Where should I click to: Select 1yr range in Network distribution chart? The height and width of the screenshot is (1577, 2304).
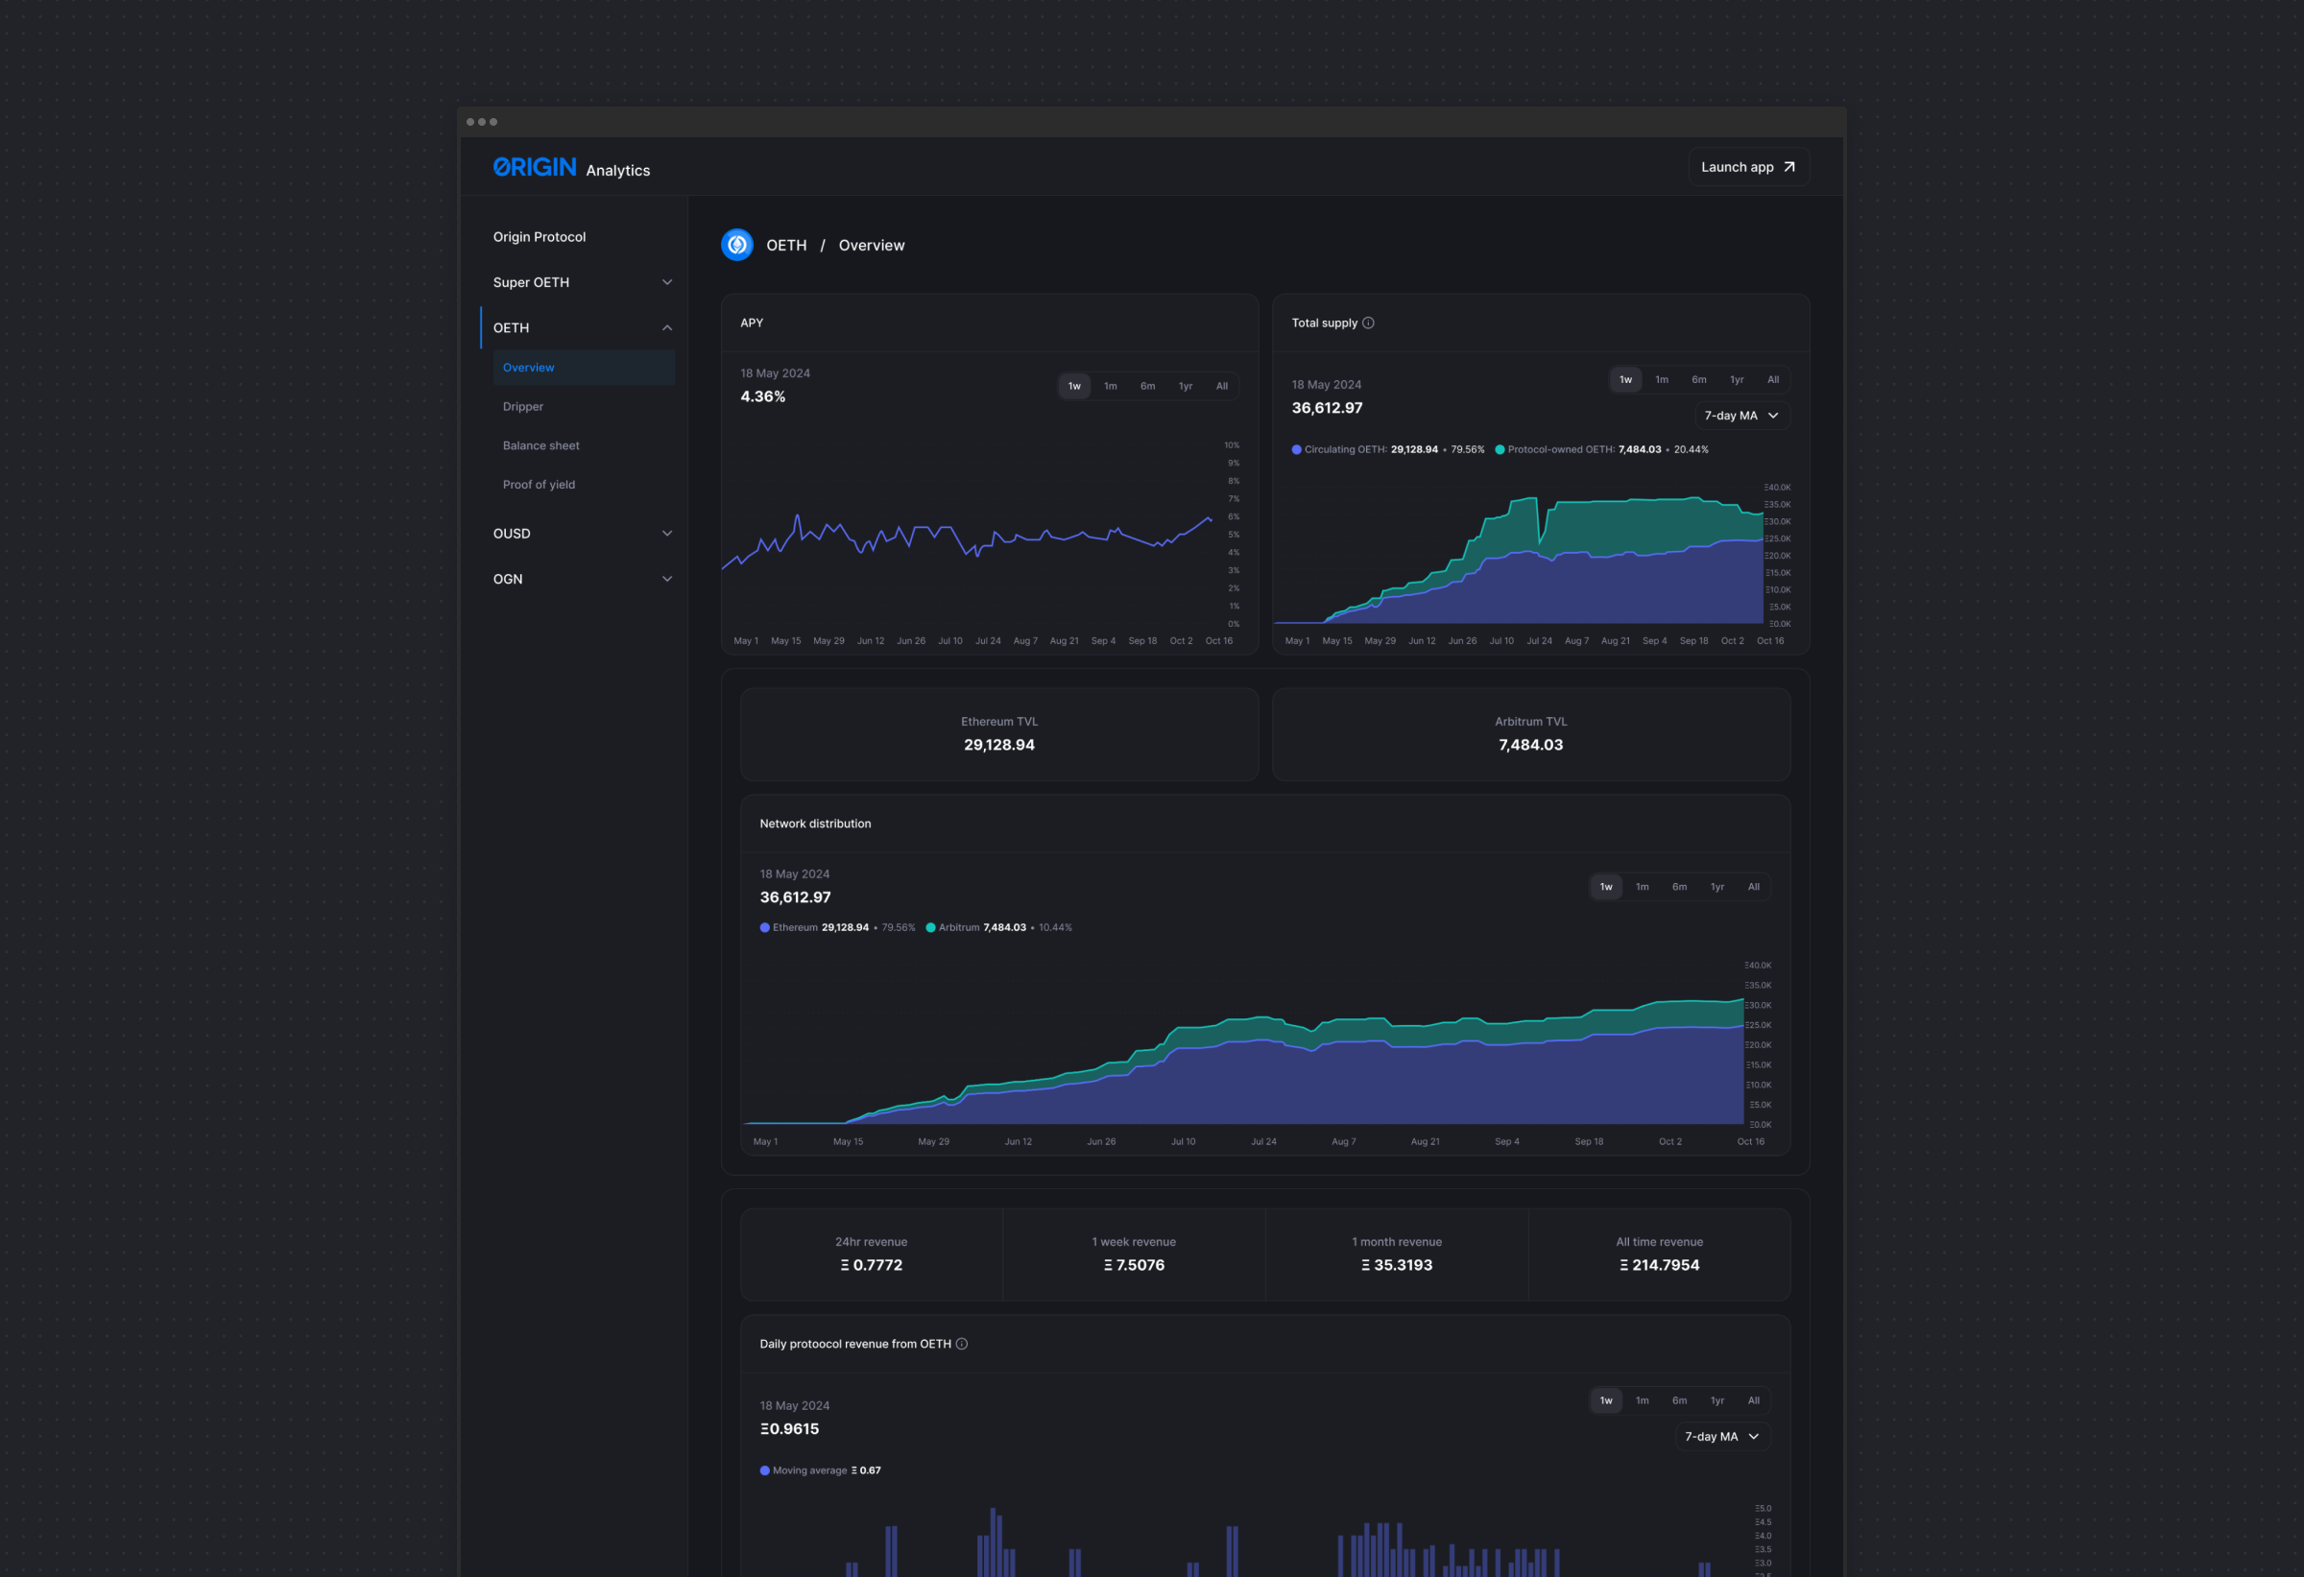pos(1717,887)
